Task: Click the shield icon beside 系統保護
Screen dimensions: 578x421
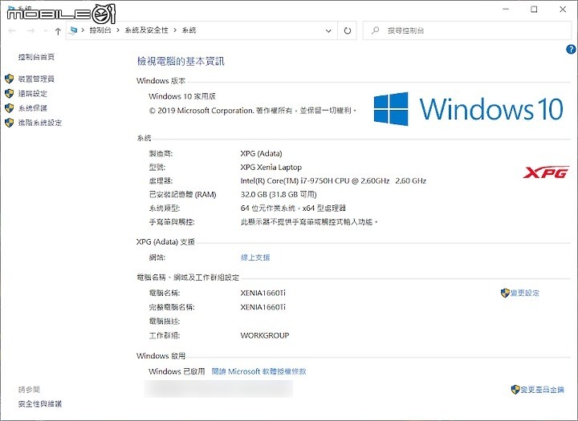Action: pos(9,108)
